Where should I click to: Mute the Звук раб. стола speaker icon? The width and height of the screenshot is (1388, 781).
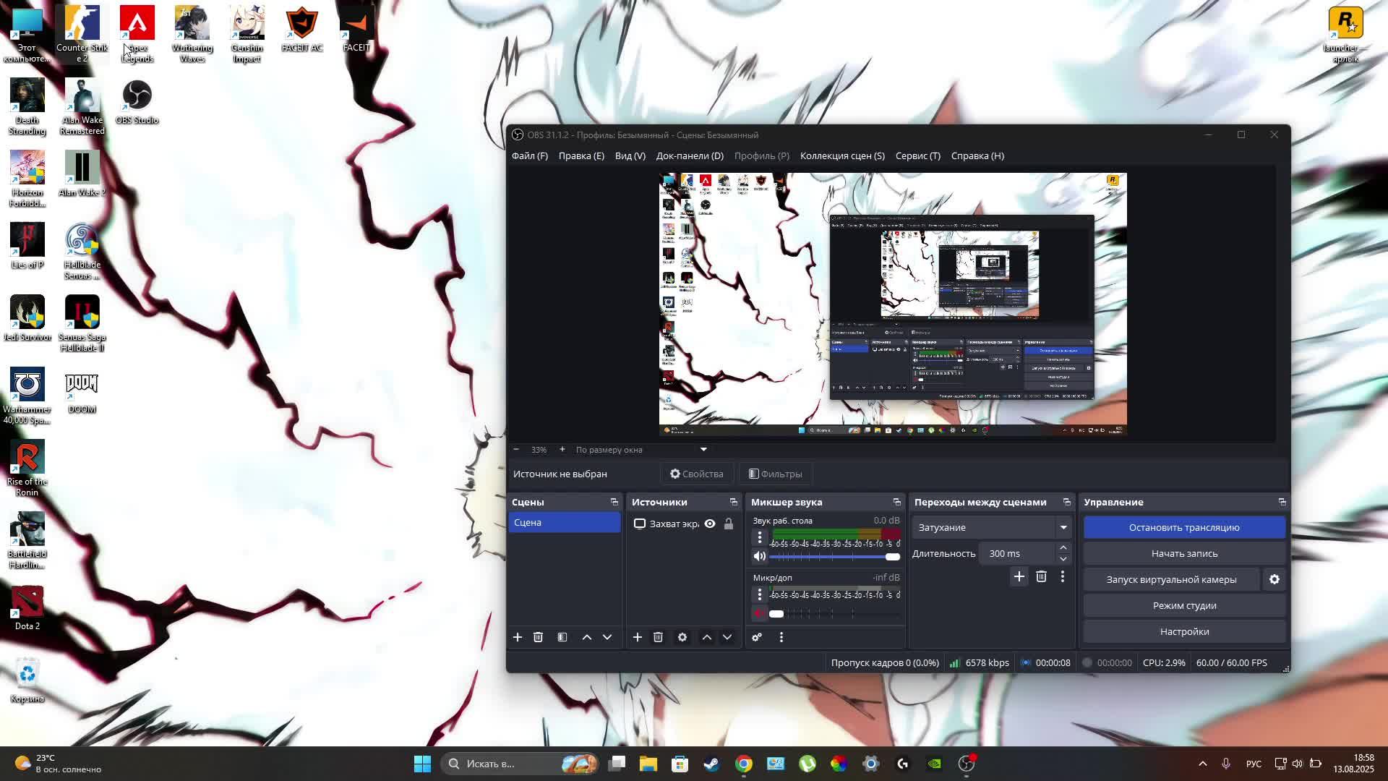759,556
